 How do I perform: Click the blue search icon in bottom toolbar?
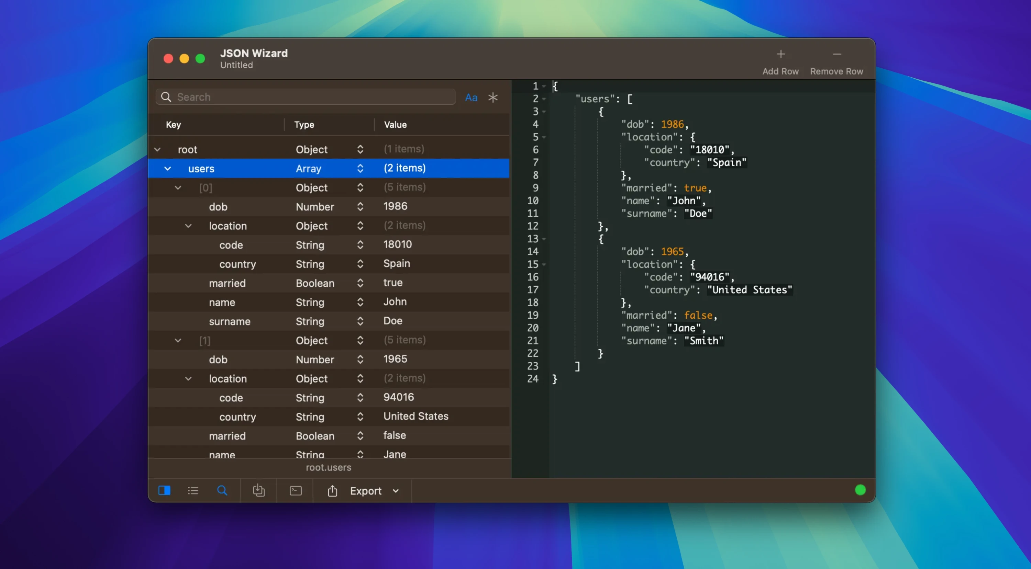click(222, 490)
